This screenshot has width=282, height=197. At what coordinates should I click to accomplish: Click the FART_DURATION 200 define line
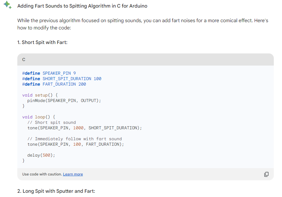coord(54,84)
